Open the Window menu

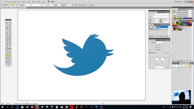38,2
